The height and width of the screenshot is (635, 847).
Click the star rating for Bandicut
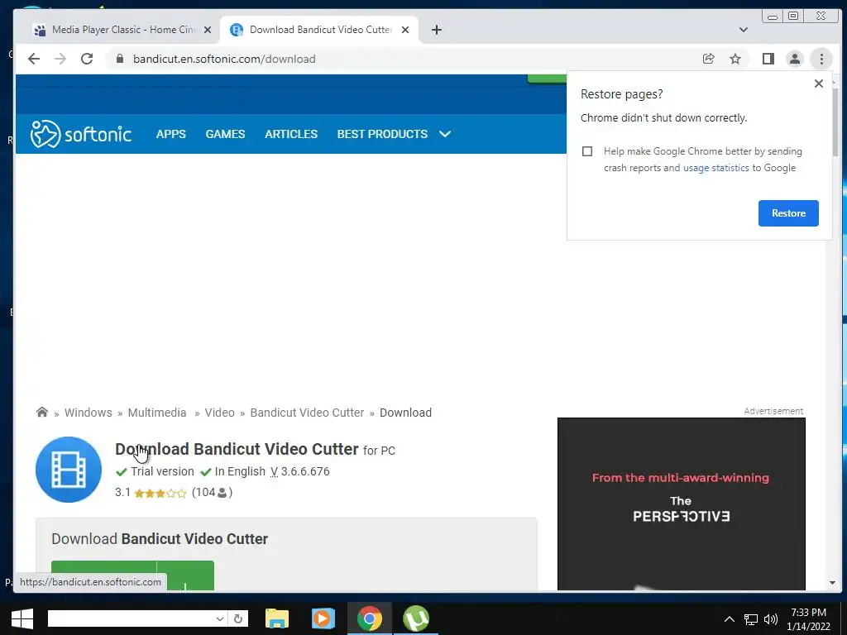160,493
